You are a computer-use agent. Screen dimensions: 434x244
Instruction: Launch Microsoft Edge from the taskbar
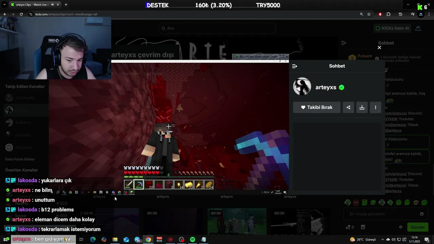click(93, 240)
